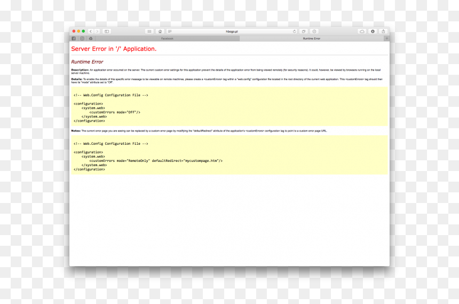The height and width of the screenshot is (304, 459).
Task: Click the 'Notes:' label
Action: coord(76,131)
